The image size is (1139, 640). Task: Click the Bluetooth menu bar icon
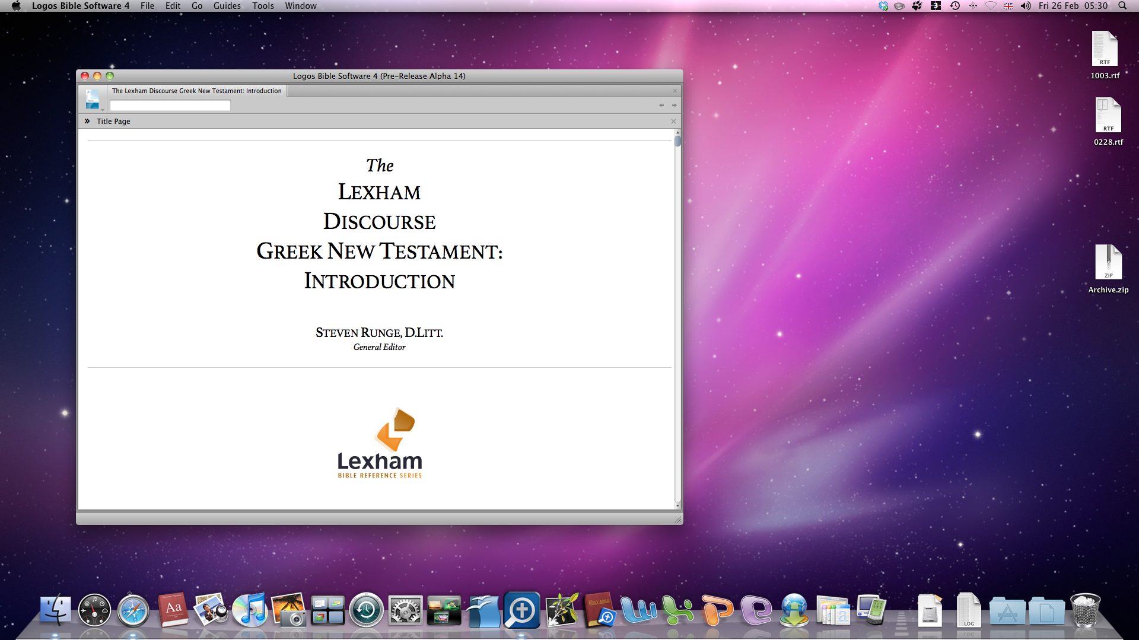pos(973,6)
